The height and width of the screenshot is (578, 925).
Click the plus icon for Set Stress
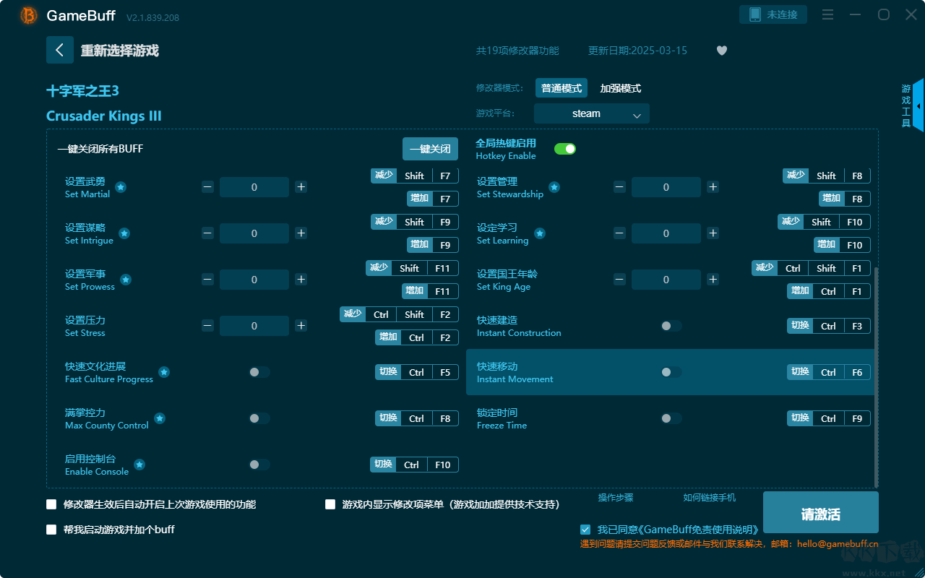(301, 326)
